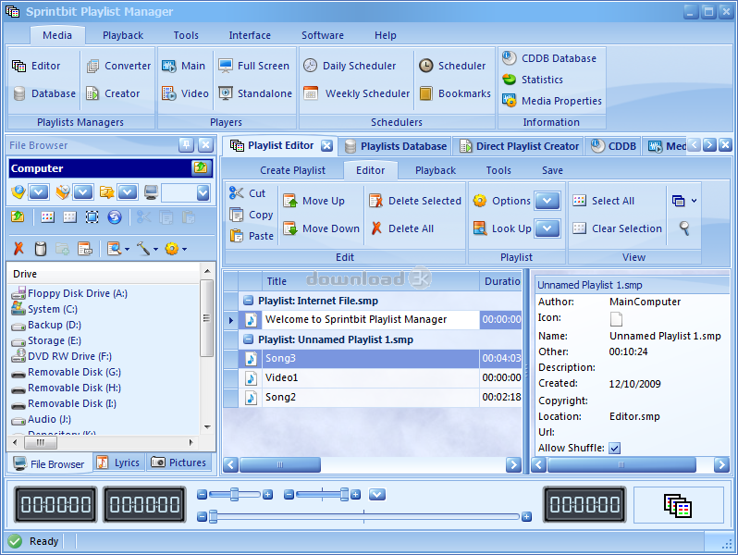Collapse Playlist: Unnamed Playlist 1.smp group
The image size is (738, 555).
pyautogui.click(x=248, y=339)
